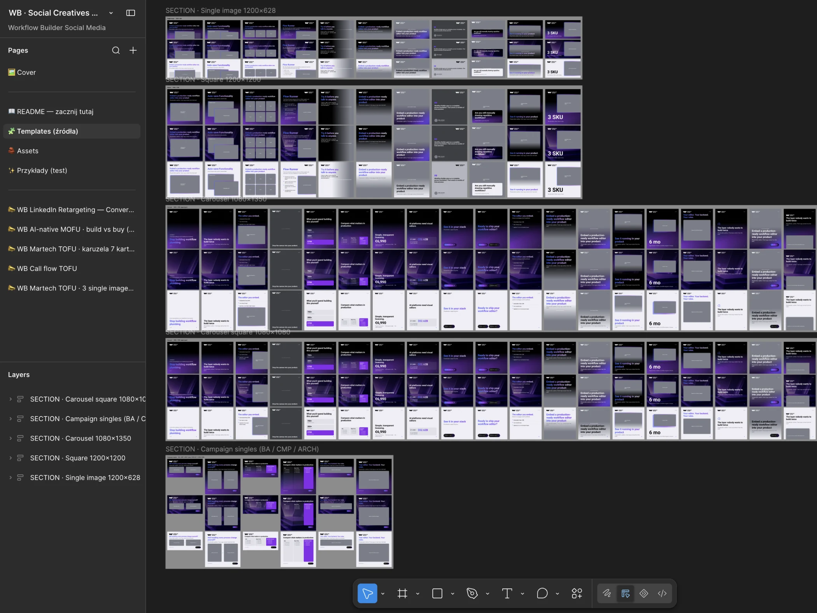Screen dimensions: 817x613
Task: Switch to Design mode icon
Action: coord(625,593)
